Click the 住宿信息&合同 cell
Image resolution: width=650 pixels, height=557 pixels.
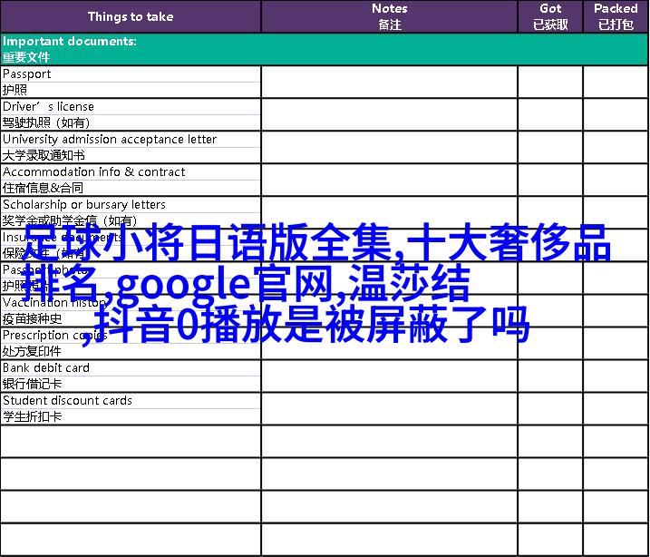(x=131, y=189)
